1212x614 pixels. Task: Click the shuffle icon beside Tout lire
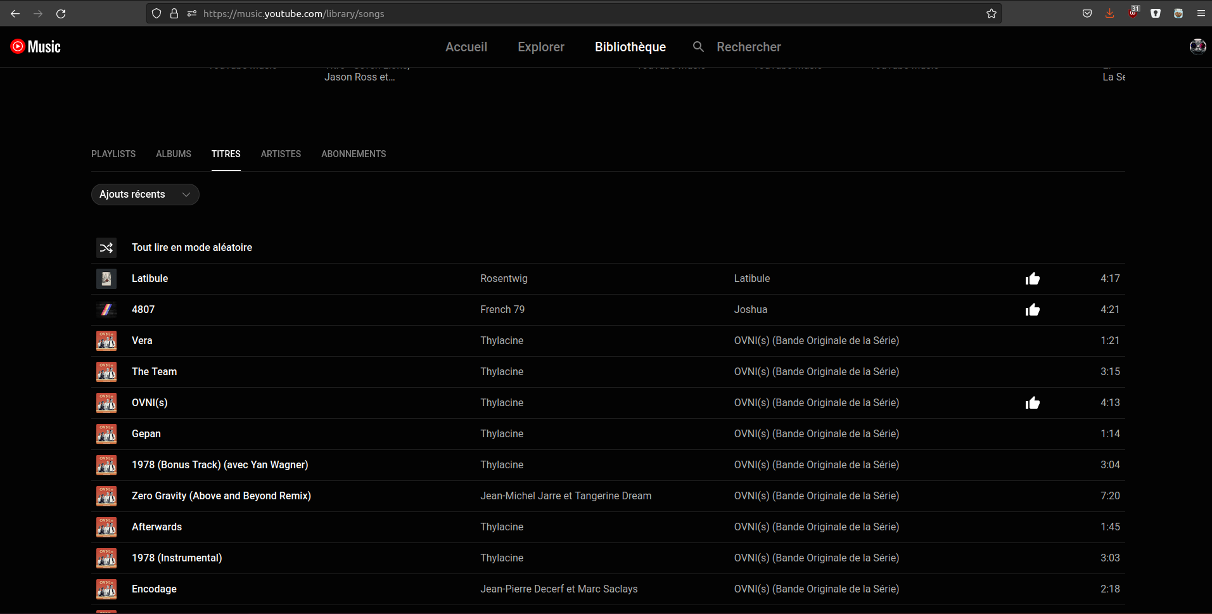tap(106, 248)
